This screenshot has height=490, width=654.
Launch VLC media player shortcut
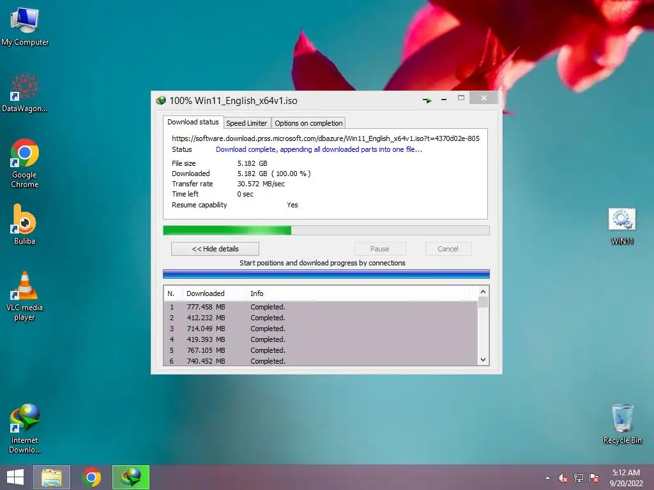25,296
